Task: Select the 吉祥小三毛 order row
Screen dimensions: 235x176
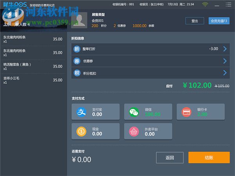Action: (x=33, y=80)
